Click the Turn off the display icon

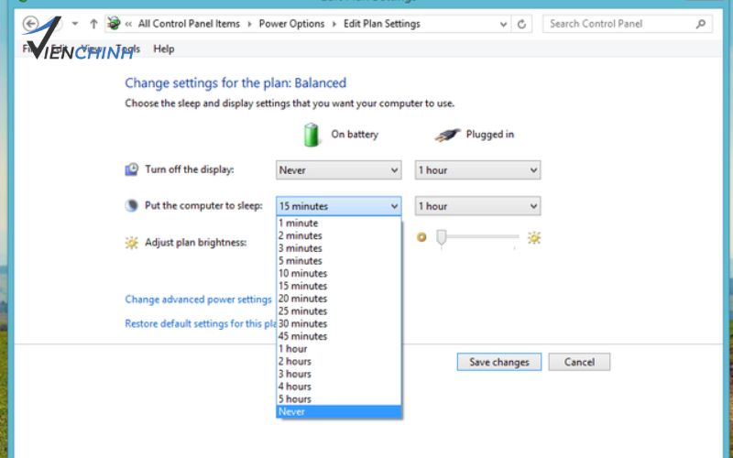(131, 169)
